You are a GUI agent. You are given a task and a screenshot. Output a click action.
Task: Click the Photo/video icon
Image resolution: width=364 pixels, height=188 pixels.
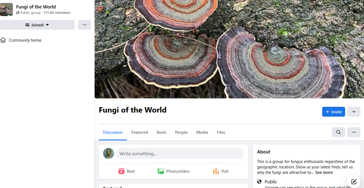click(161, 171)
